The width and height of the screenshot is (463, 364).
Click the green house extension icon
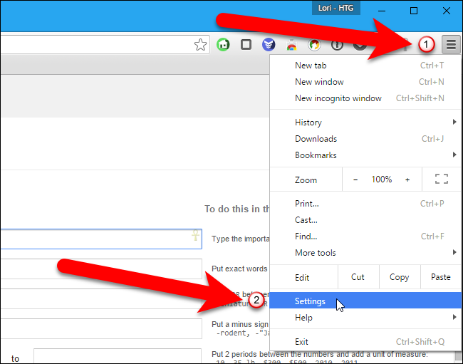pos(223,45)
